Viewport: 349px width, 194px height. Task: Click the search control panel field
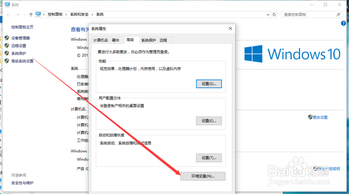pyautogui.click(x=312, y=15)
